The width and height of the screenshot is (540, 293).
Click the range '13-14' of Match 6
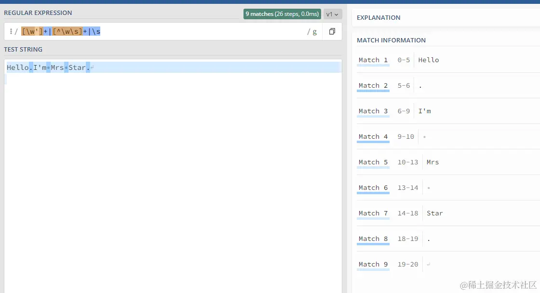click(x=408, y=187)
